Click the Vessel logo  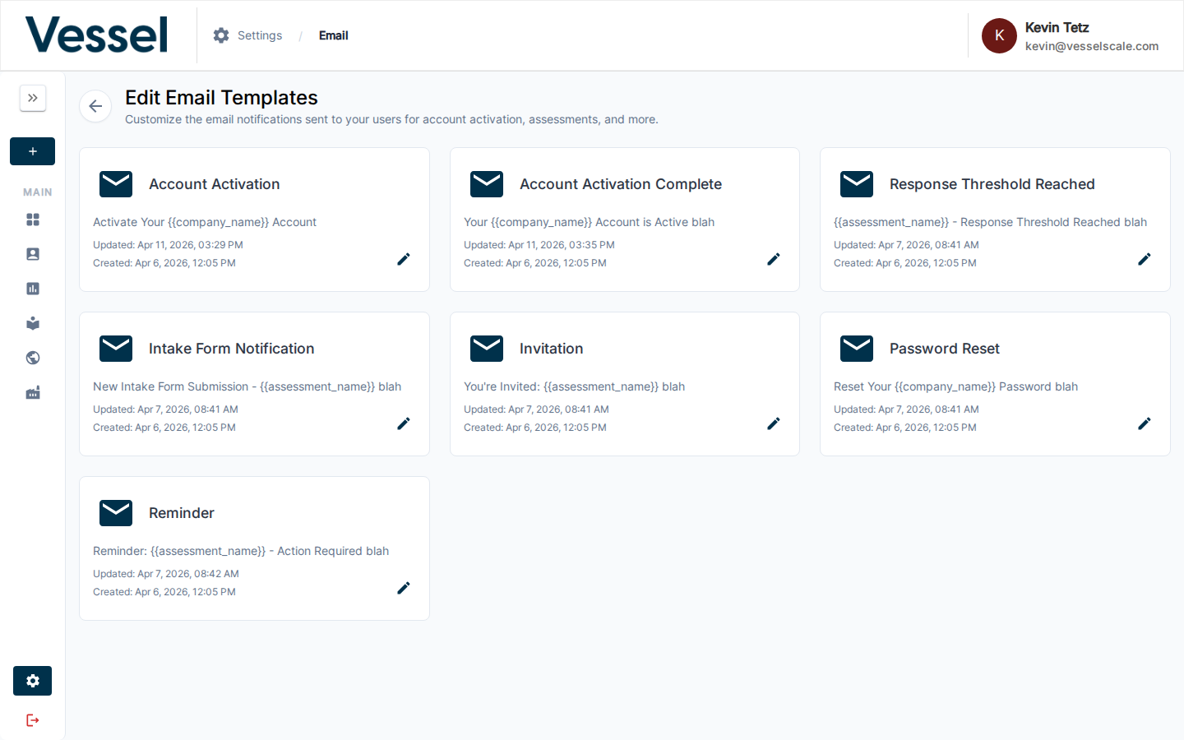[96, 35]
